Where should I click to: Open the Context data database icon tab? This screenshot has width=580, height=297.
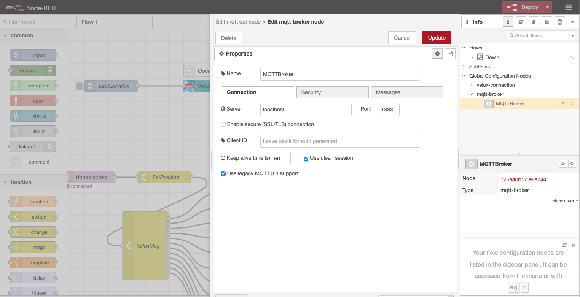(x=559, y=22)
